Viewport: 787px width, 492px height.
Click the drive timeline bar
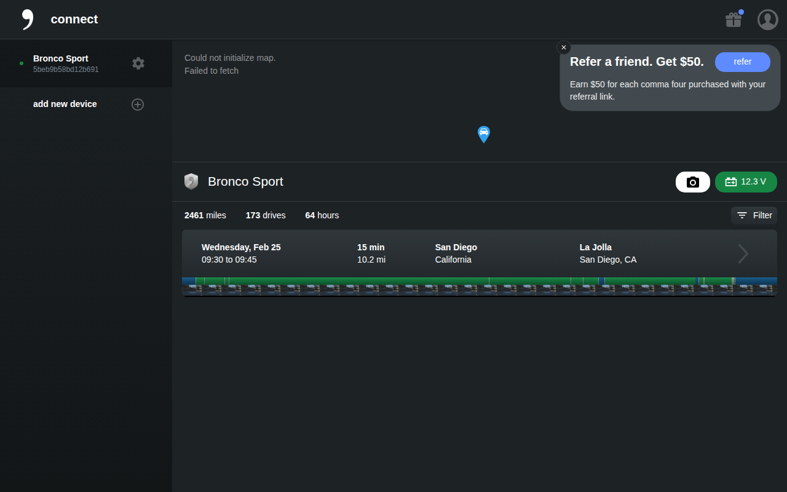coord(480,281)
